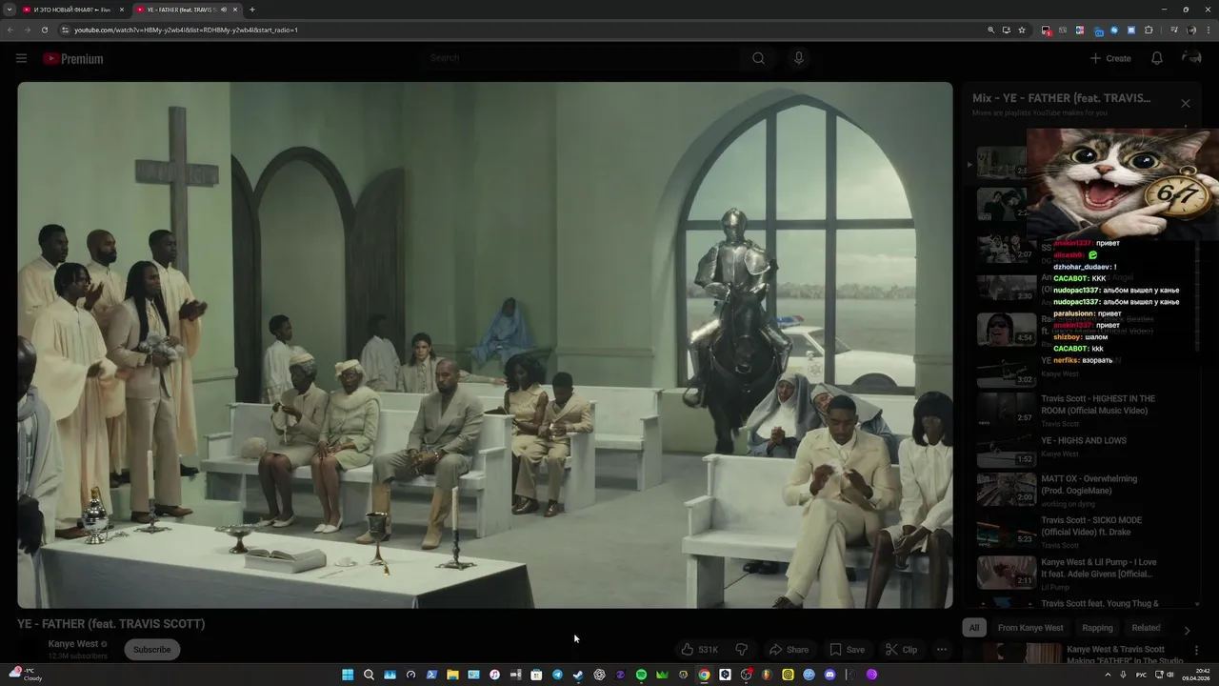Open the browser zoom magnifier icon
The image size is (1219, 686).
tap(990, 30)
